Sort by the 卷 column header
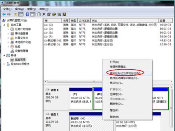175x131 pixels. point(53,21)
